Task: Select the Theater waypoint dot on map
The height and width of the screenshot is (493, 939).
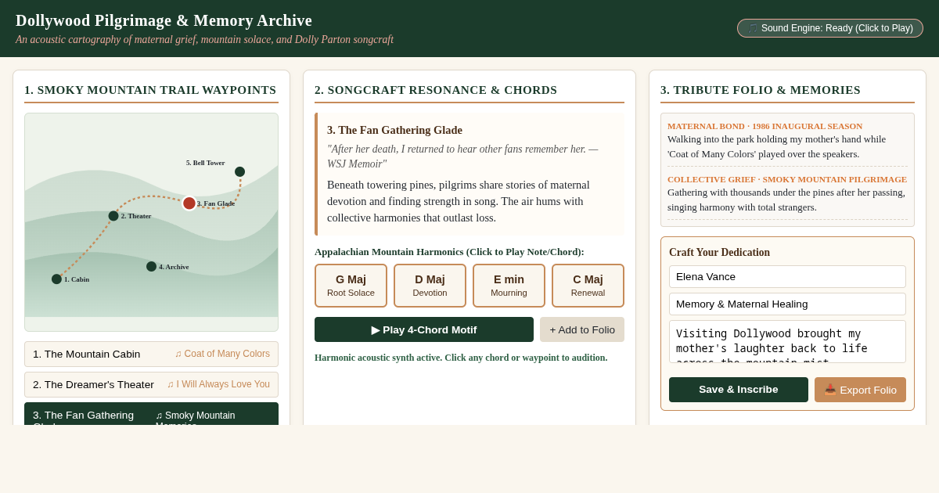Action: pyautogui.click(x=113, y=216)
